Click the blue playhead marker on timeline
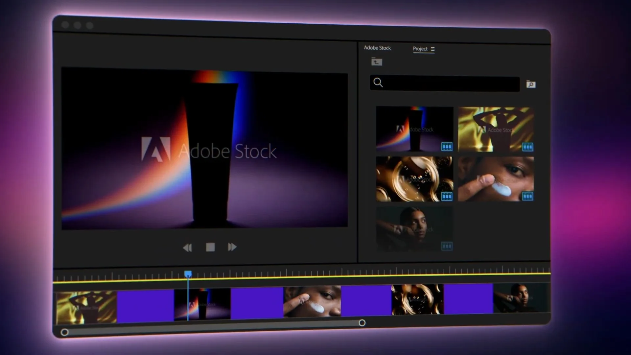 click(188, 274)
